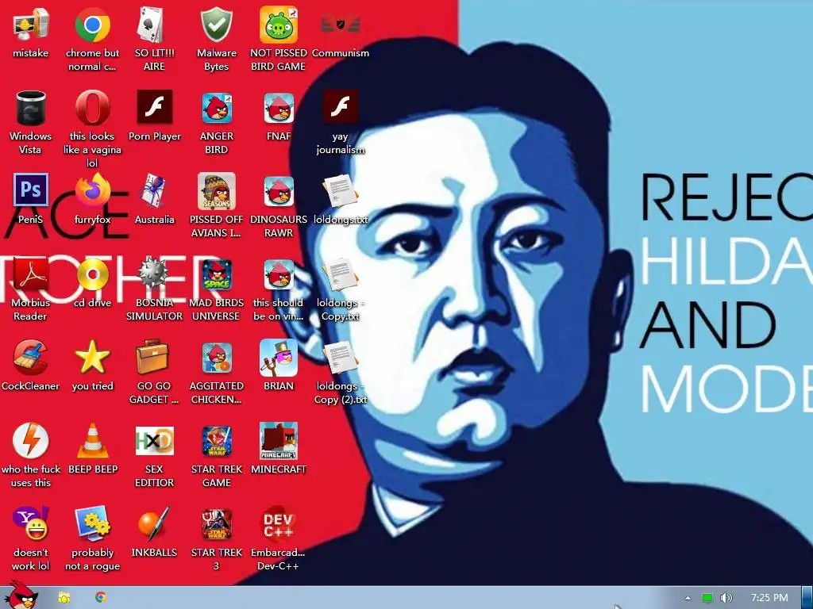813x609 pixels.
Task: Open the "Morbius Reader" Acrobat icon
Action: click(31, 274)
